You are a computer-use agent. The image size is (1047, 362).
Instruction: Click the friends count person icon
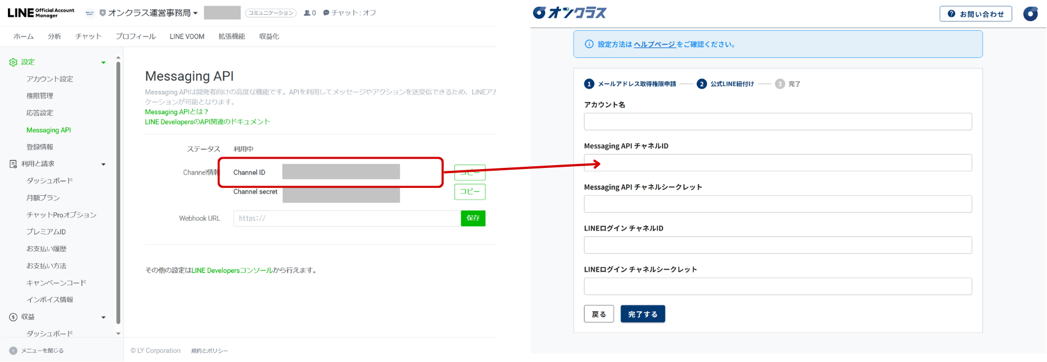coord(307,13)
